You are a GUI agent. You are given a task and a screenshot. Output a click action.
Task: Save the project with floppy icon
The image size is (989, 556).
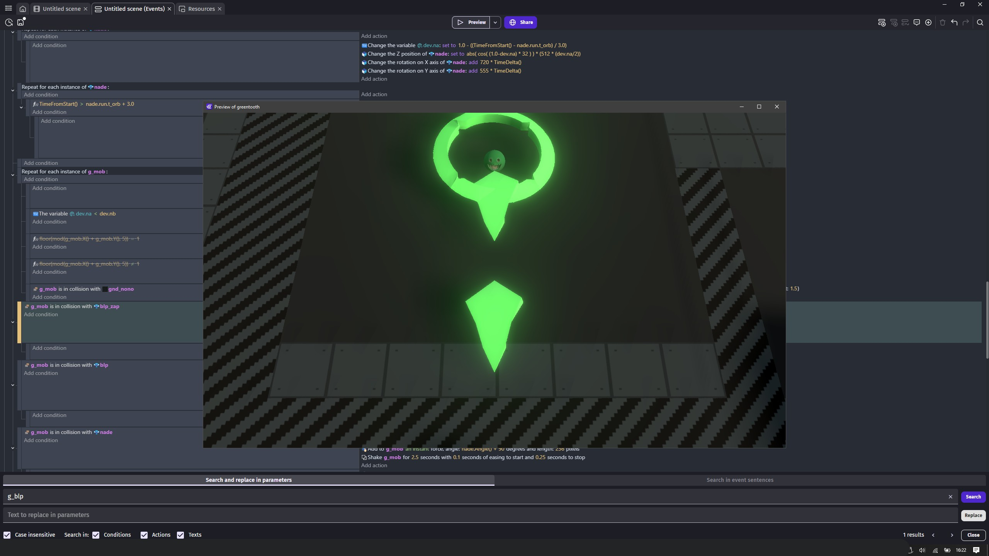point(21,22)
